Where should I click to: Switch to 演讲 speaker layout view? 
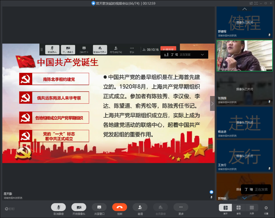click(x=225, y=208)
